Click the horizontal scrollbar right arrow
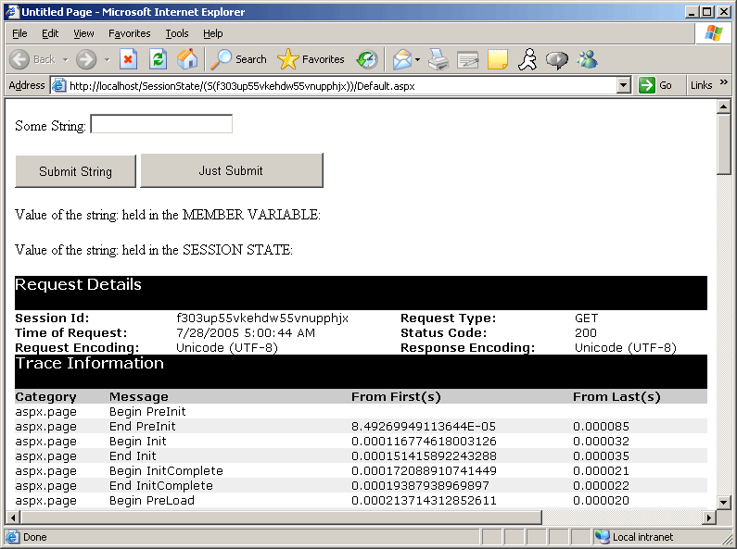The image size is (737, 549). coord(707,517)
